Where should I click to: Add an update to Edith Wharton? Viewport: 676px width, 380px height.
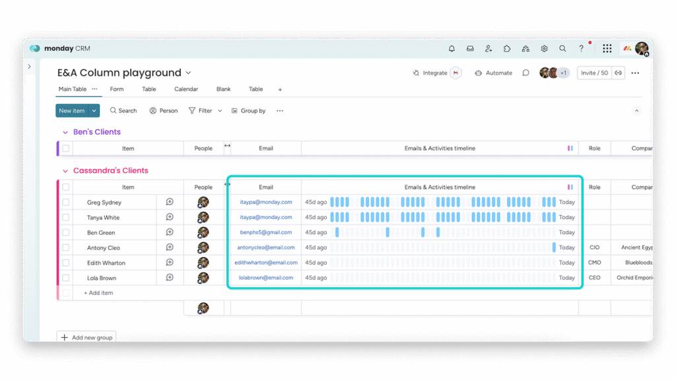click(x=170, y=263)
